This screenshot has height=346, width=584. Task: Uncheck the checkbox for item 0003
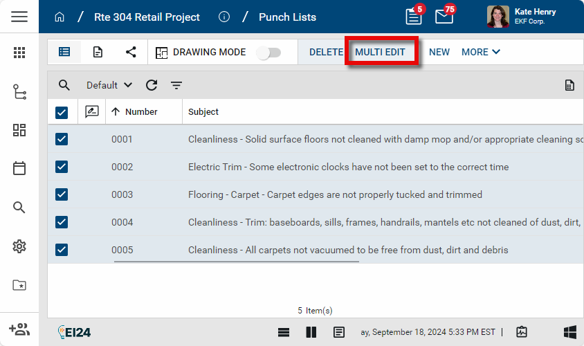click(x=62, y=194)
